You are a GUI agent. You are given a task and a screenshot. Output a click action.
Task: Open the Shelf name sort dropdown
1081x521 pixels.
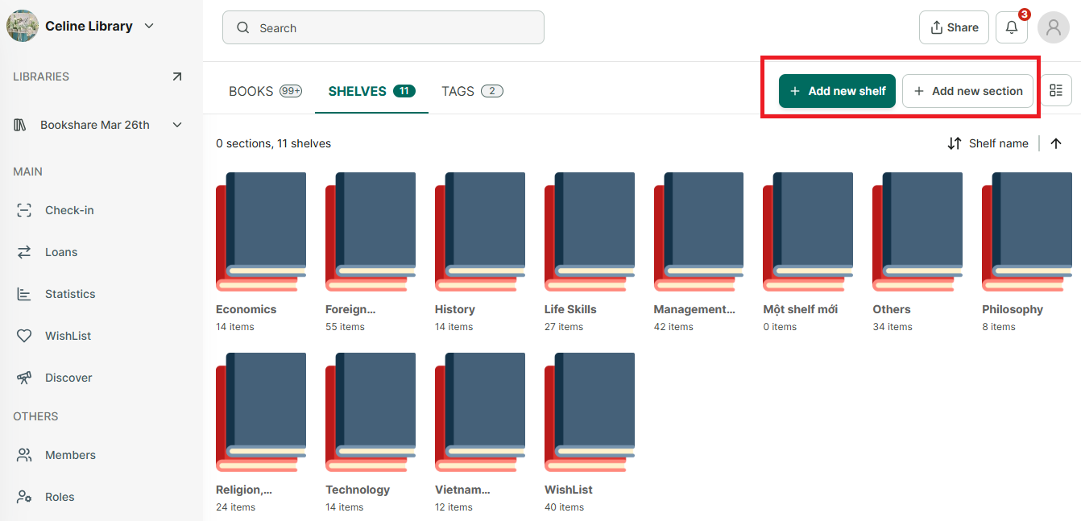click(x=988, y=143)
